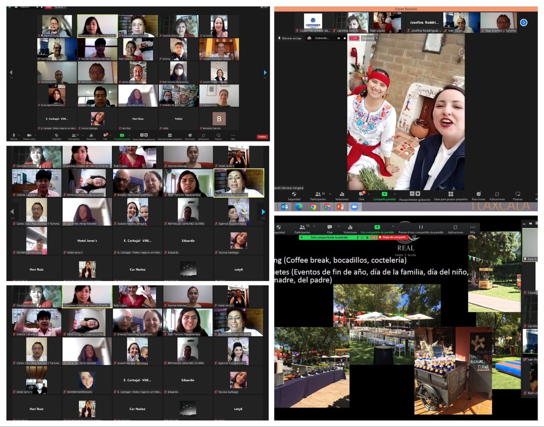
Task: Open Salas para grupos pequeños in top-right window
Action: tap(451, 196)
